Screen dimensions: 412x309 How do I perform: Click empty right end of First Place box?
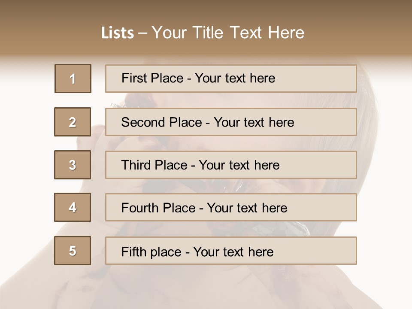326,79
